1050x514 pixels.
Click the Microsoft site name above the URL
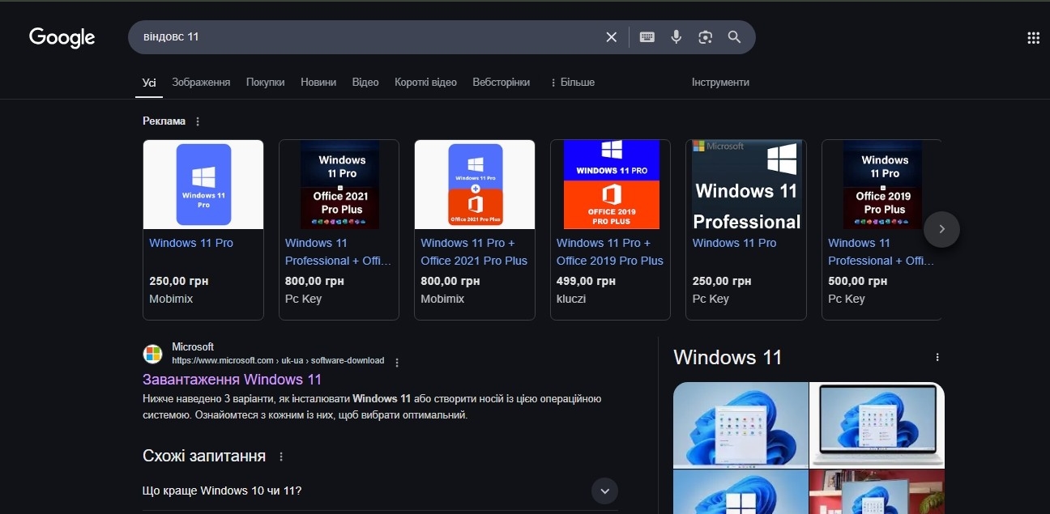193,346
